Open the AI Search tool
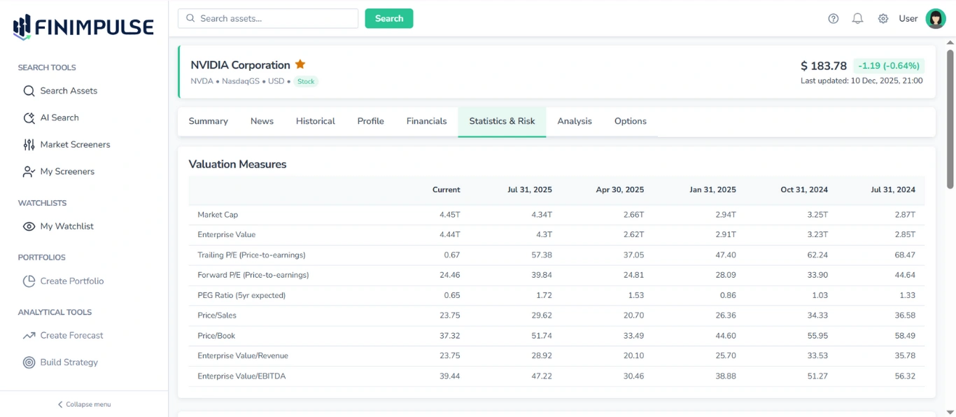Screen dimensions: 956x417 29,118
